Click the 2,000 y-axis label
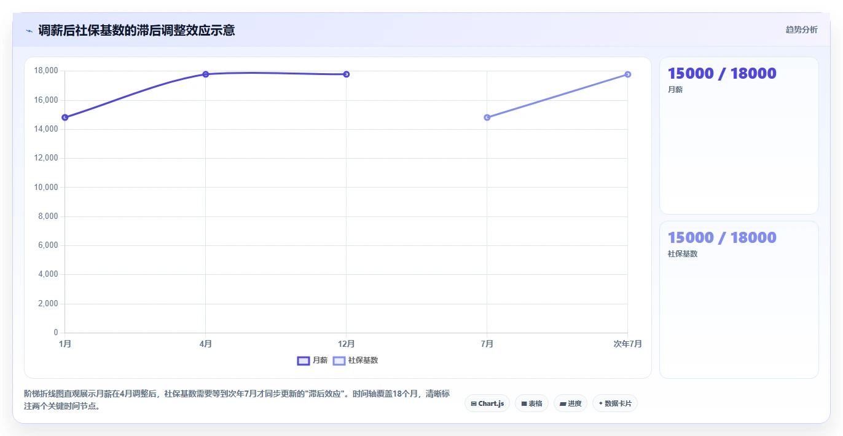The width and height of the screenshot is (843, 436). (47, 304)
